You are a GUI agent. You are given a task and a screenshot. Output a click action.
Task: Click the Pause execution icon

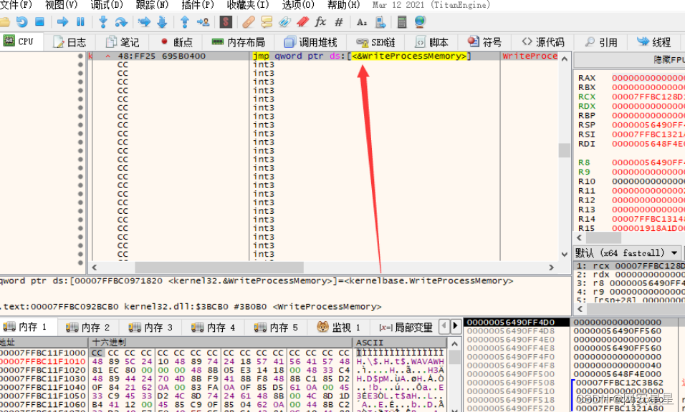(81, 24)
